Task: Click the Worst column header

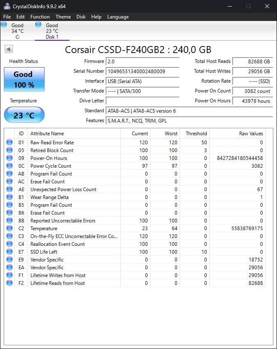Action: pos(165,133)
